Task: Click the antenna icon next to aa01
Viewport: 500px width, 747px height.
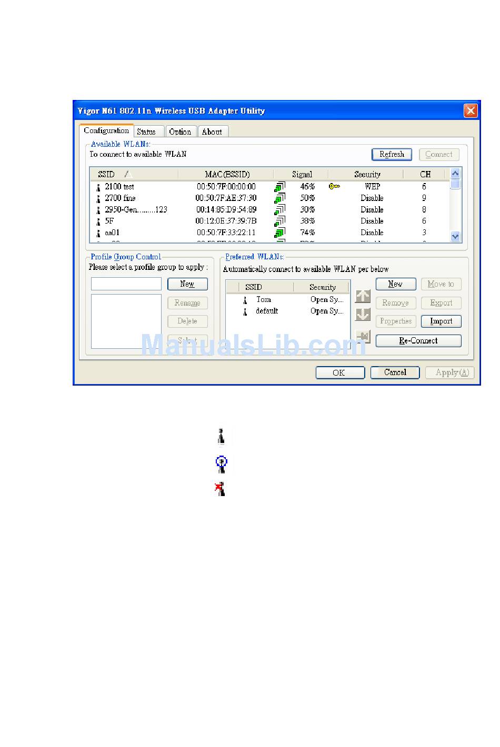Action: coord(98,233)
